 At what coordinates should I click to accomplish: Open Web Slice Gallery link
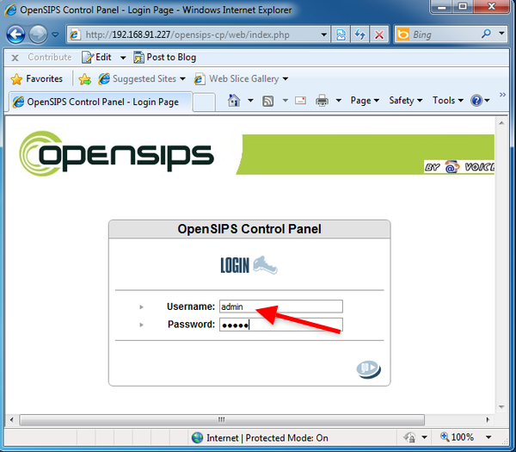point(241,78)
